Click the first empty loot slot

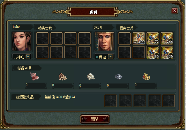click(x=111, y=101)
